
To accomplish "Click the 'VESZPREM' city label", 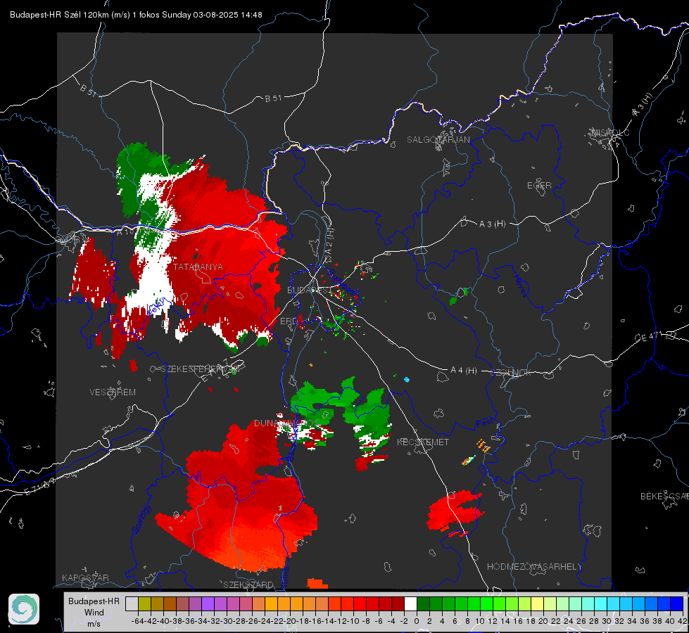I will click(113, 392).
